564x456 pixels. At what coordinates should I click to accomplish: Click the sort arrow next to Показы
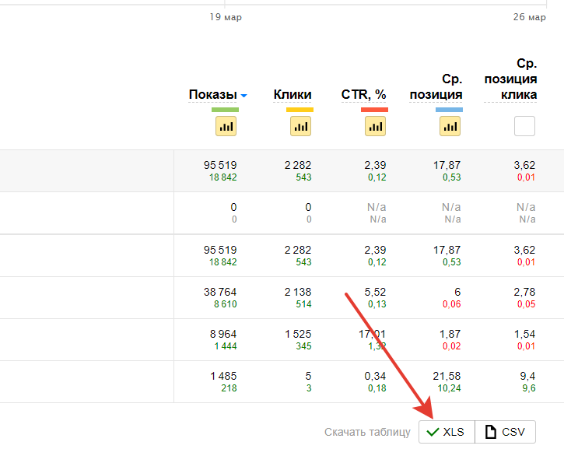click(243, 96)
